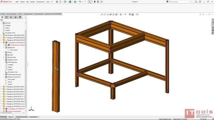Switch to the Расположение ribbon tab

tap(11, 14)
